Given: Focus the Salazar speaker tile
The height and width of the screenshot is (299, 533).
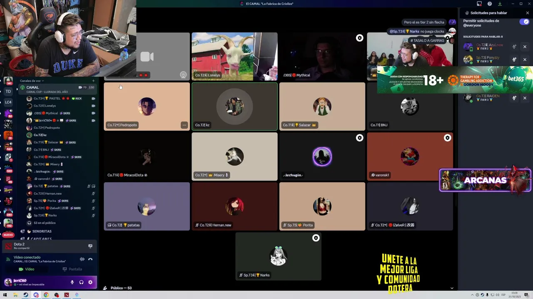Looking at the screenshot, I should 322,106.
